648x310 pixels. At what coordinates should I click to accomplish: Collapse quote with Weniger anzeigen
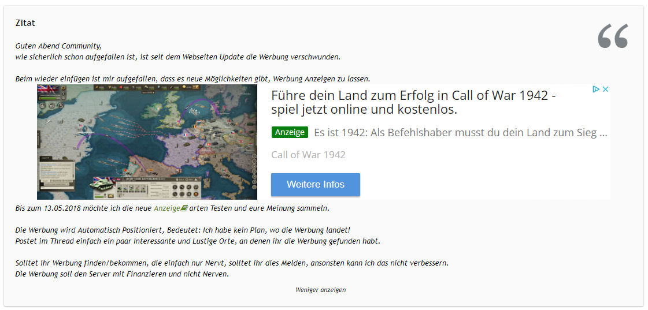320,290
